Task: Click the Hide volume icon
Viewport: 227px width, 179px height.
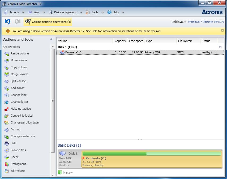Action: pos(7,143)
